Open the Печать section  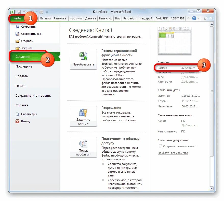click(x=21, y=86)
